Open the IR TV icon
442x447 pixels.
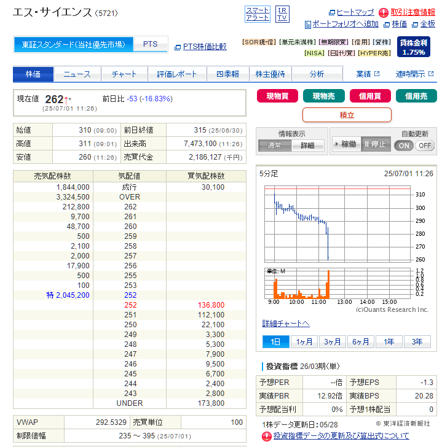tap(282, 14)
